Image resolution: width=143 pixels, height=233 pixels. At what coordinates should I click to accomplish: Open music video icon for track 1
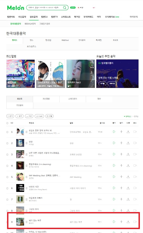135,132
